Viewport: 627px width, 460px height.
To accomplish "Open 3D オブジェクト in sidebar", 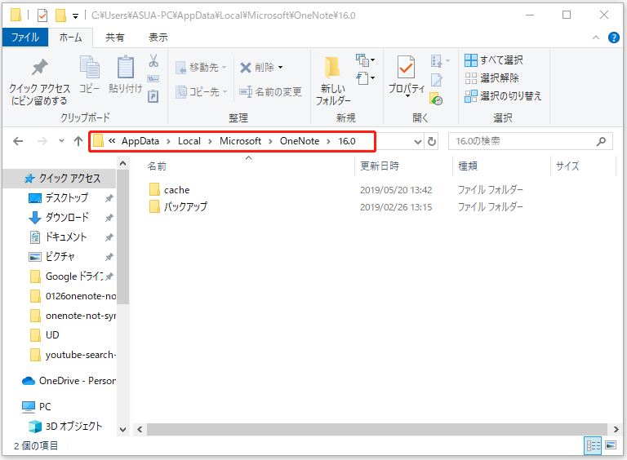I will (x=65, y=427).
